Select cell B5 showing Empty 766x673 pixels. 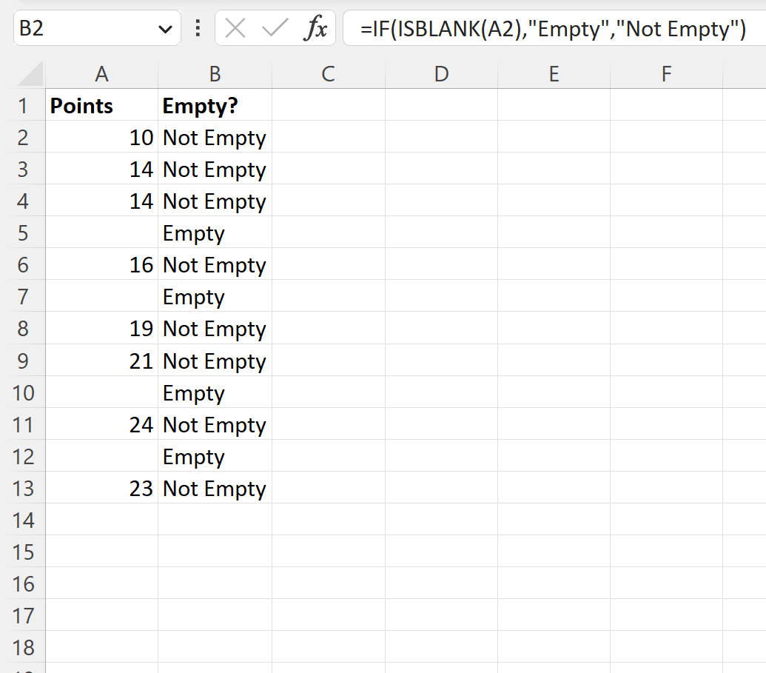215,232
